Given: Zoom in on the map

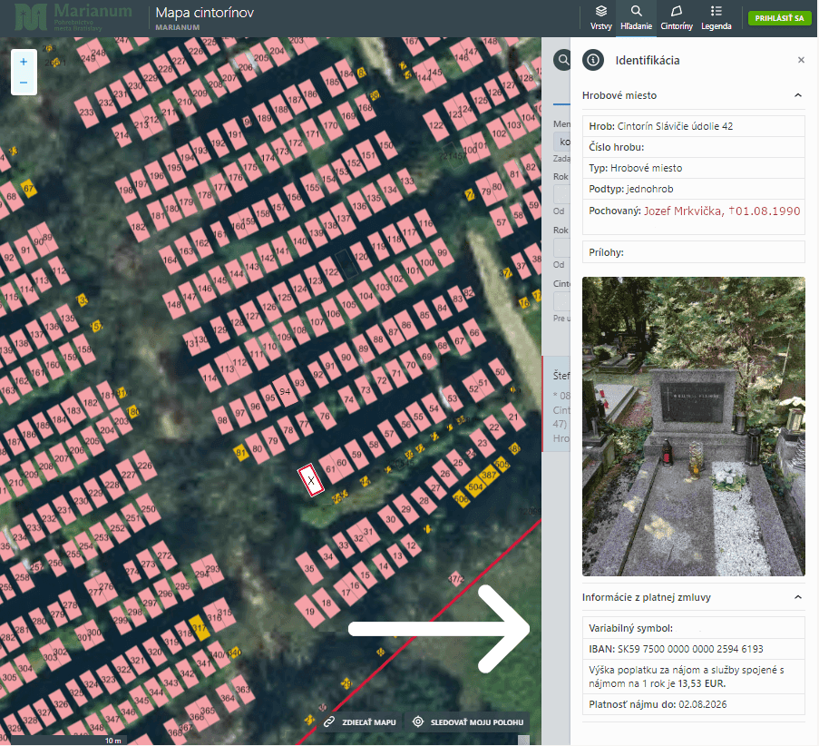Looking at the screenshot, I should pos(24,62).
